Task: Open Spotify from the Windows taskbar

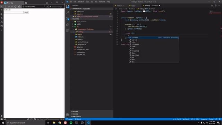Action: pos(71,123)
